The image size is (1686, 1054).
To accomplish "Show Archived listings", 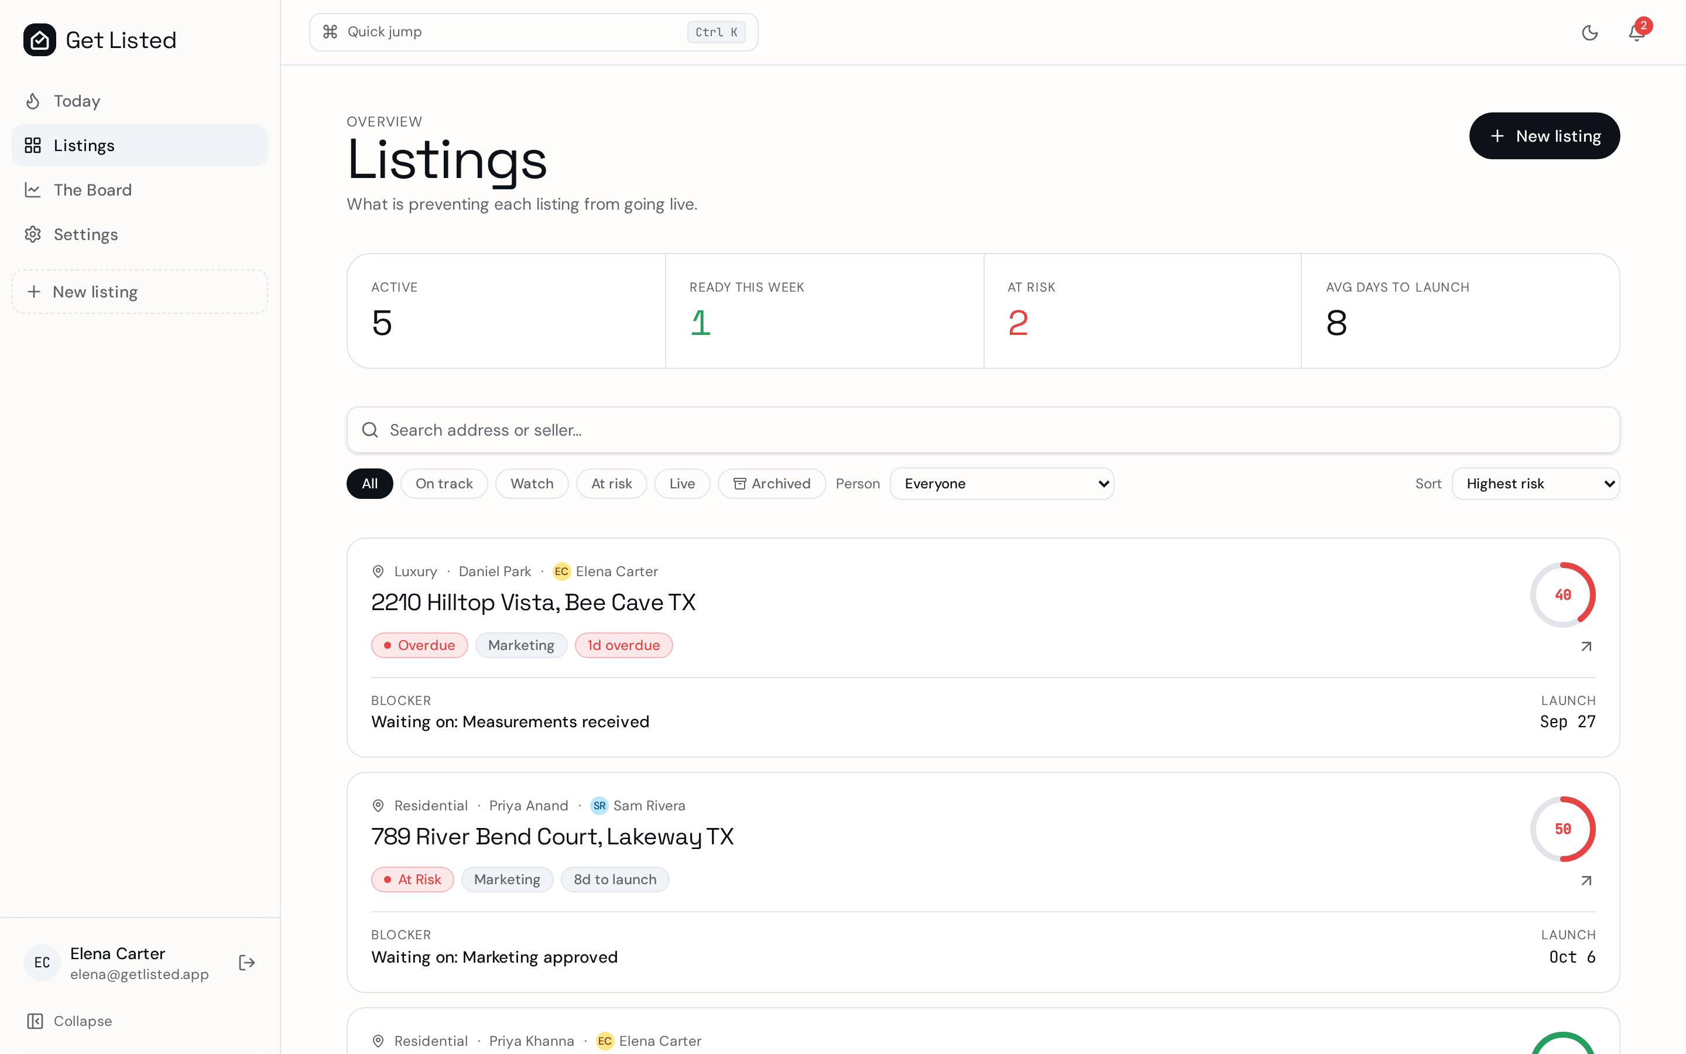I will click(771, 484).
